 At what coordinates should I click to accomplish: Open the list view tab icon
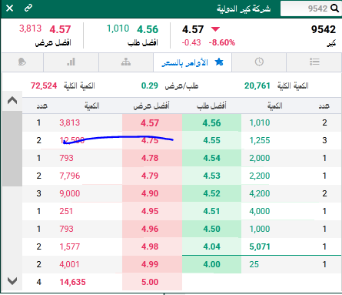click(314, 62)
